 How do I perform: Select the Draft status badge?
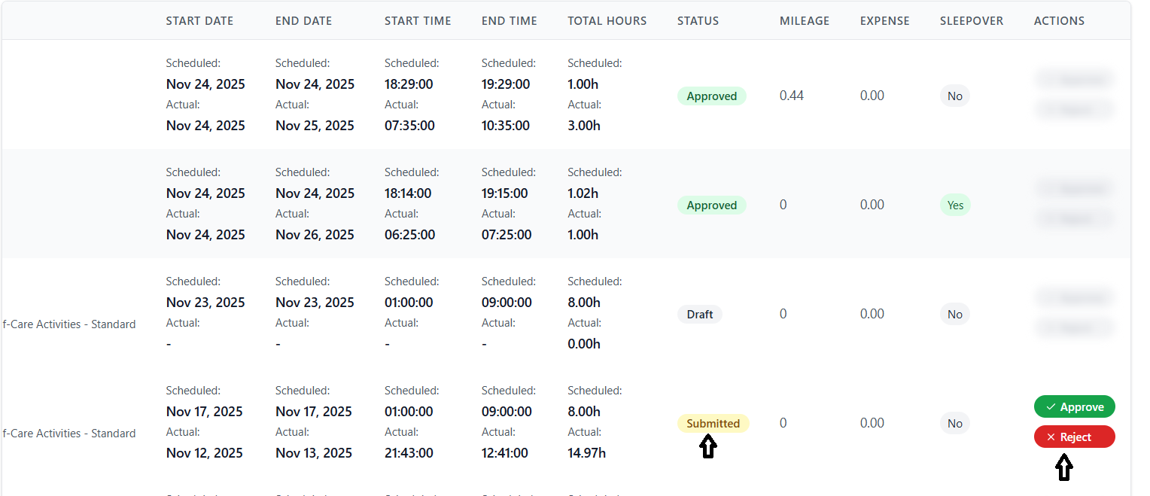tap(699, 315)
